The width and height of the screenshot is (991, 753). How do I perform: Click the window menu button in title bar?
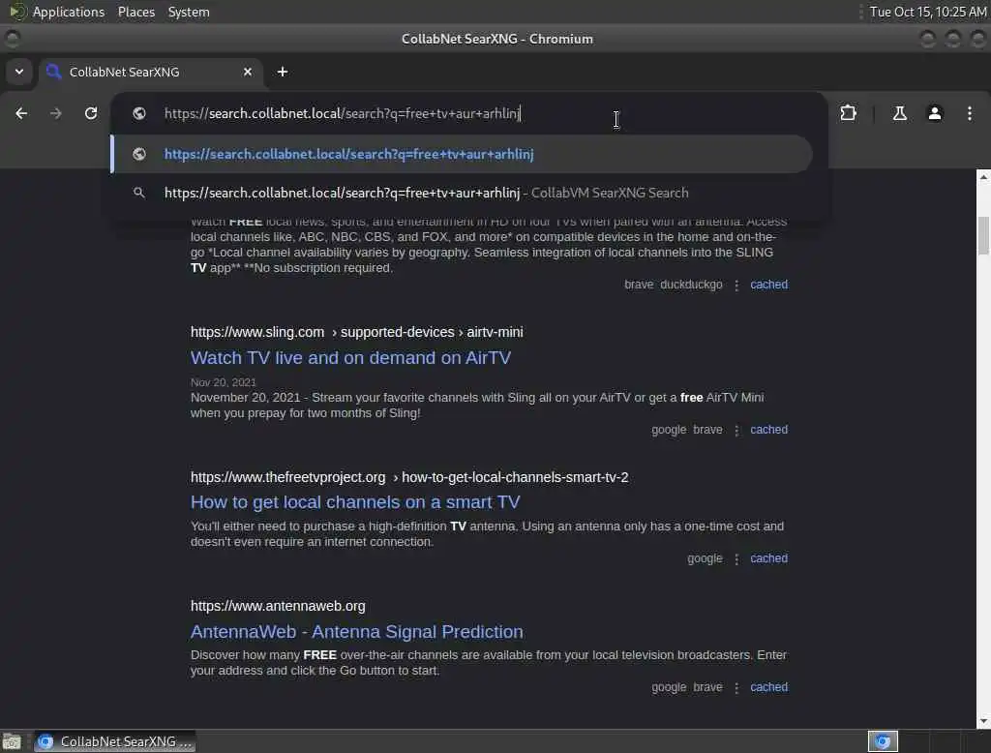coord(12,39)
